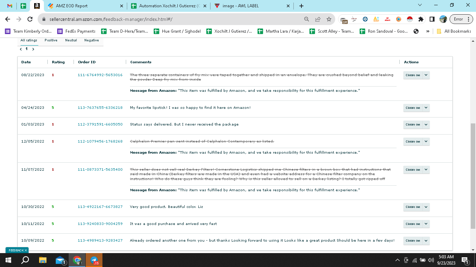This screenshot has height=267, width=476.
Task: Open the Chrome profile avatar
Action: point(443,19)
